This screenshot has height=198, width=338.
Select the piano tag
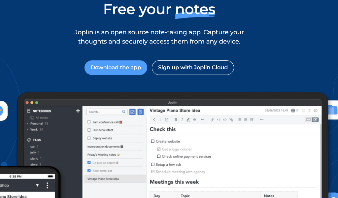pos(34,159)
